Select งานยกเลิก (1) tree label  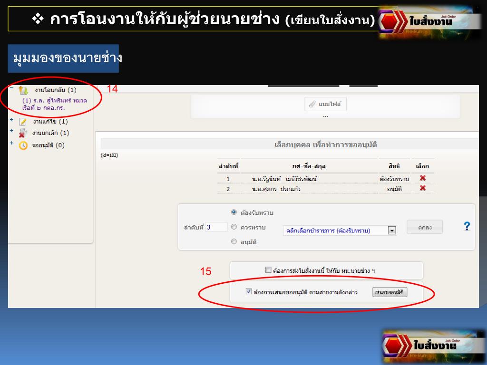click(50, 133)
